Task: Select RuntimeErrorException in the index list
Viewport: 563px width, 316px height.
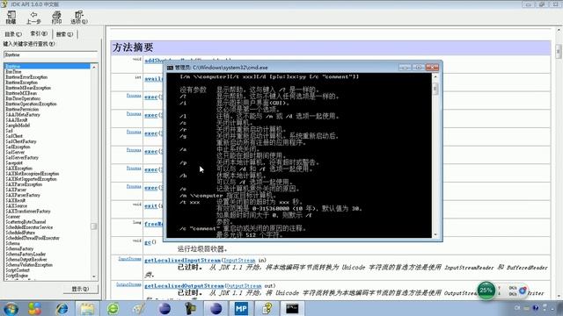Action: pyautogui.click(x=26, y=77)
